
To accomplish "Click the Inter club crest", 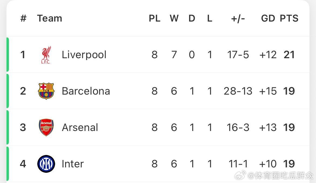I will click(x=46, y=164).
